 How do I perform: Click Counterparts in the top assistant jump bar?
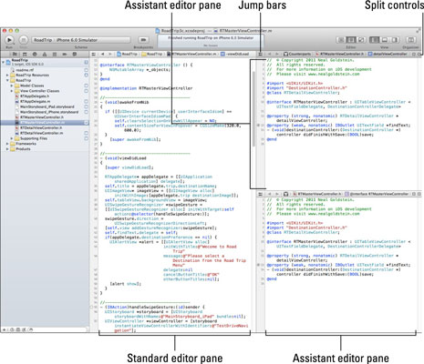point(297,54)
